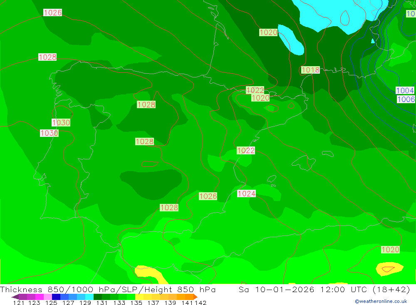
Task: Click the 1024 isobar label
Action: coord(246,193)
